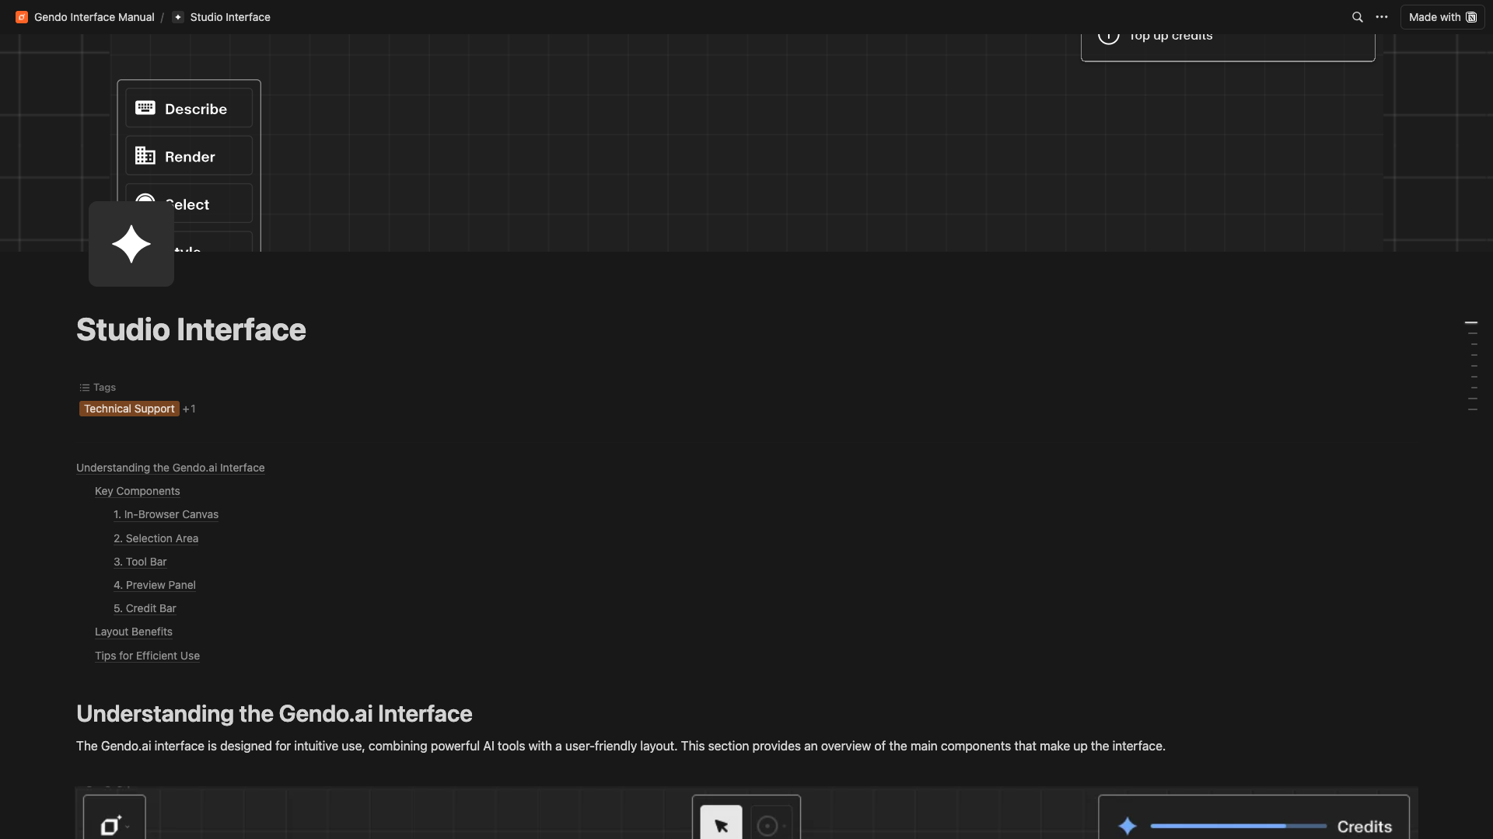This screenshot has width=1493, height=839.
Task: Open the 3. Tool Bar link
Action: [x=140, y=562]
